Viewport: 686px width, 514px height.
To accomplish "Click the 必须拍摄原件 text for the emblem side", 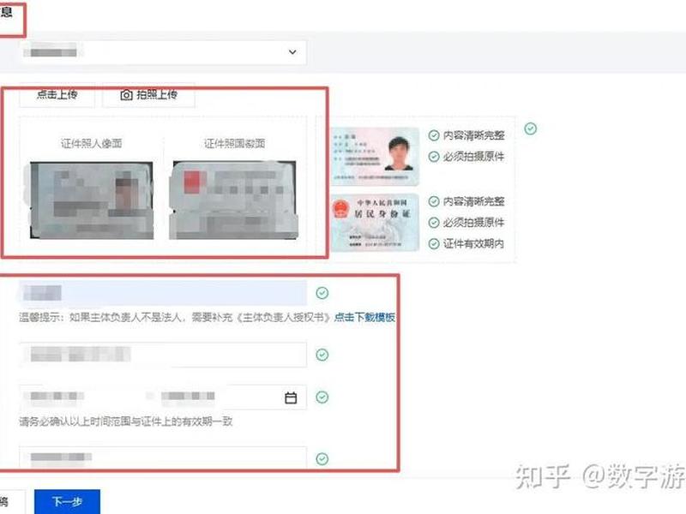I will 474,223.
